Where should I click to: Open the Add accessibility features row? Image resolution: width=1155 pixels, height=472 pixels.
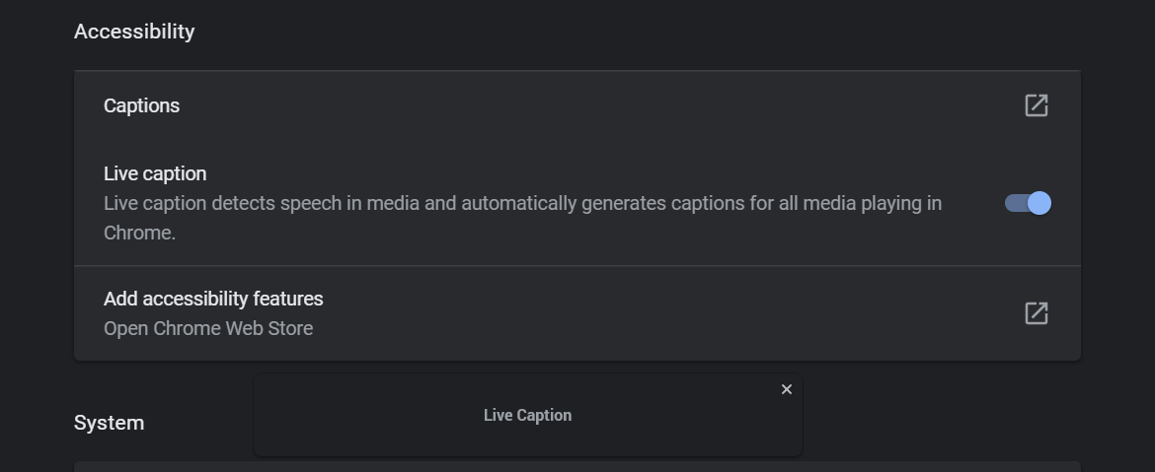point(577,313)
